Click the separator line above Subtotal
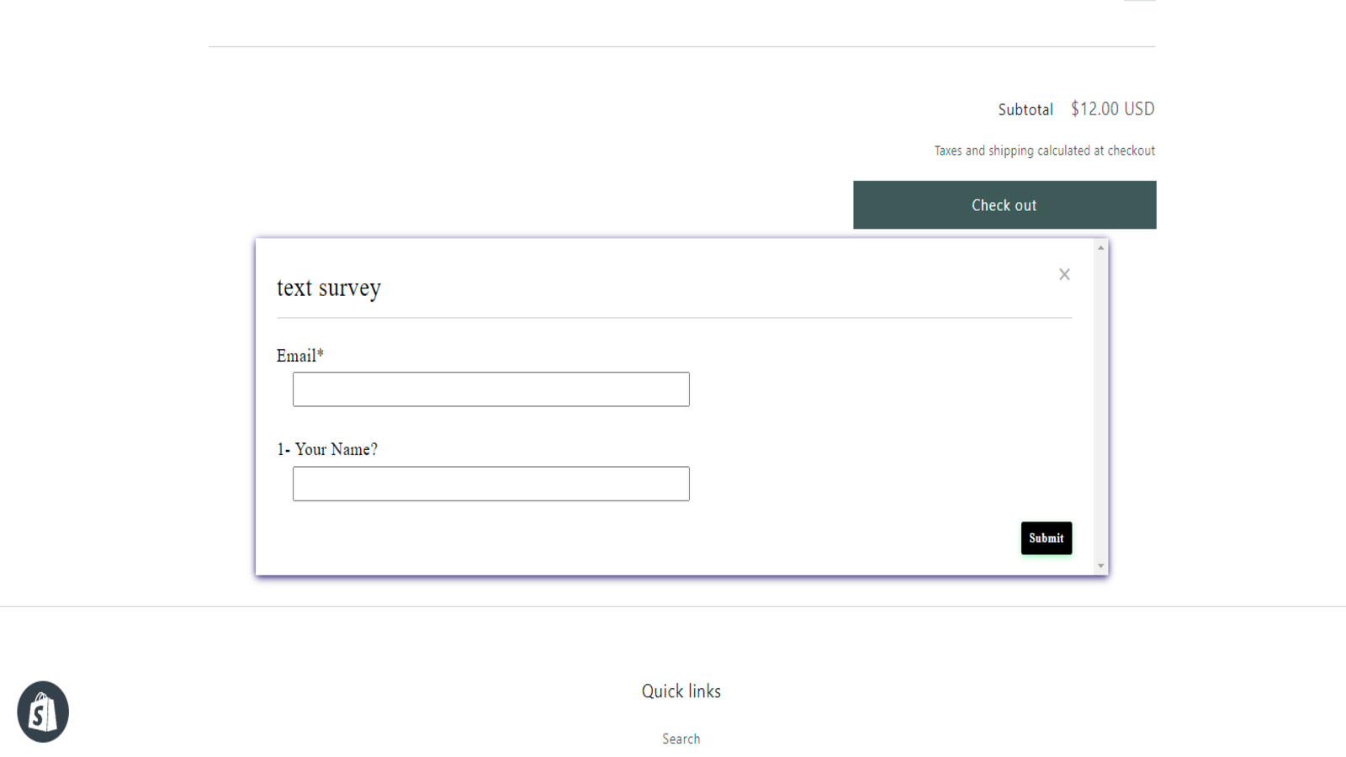 [x=681, y=46]
